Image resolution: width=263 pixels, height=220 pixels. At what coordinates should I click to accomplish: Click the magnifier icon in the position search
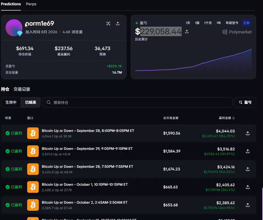point(49,102)
